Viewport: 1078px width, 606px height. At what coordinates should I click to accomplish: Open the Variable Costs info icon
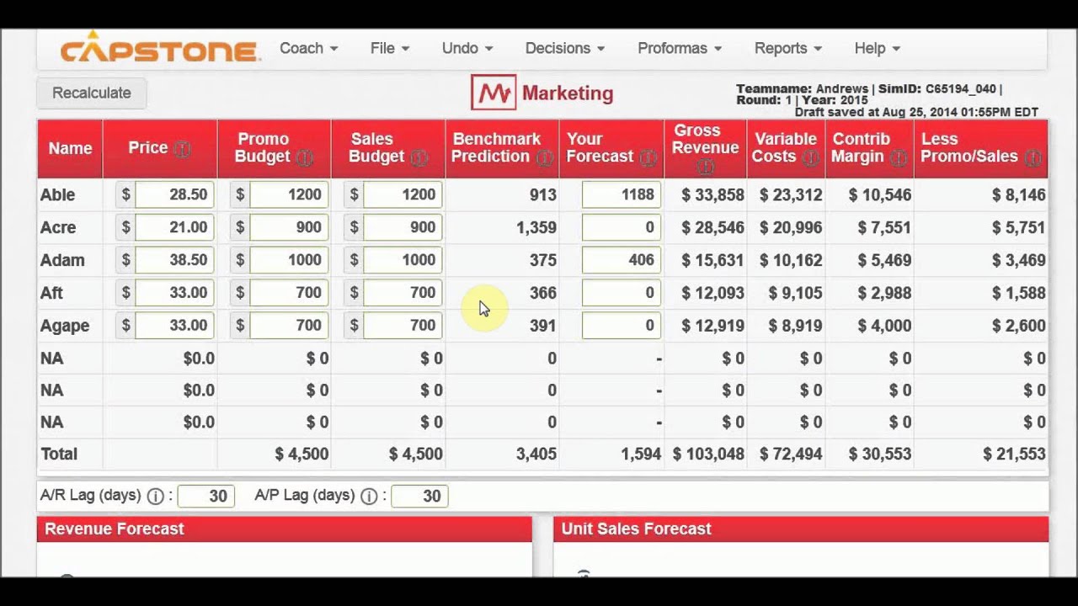tap(810, 157)
